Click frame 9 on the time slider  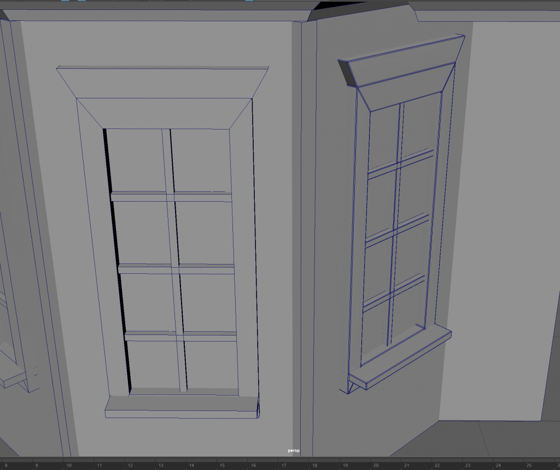pos(37,465)
